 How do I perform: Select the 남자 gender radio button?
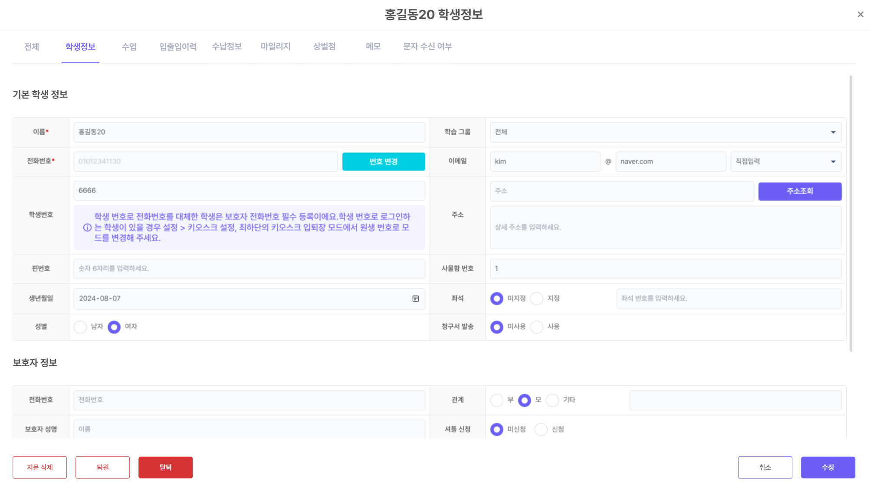tap(80, 327)
